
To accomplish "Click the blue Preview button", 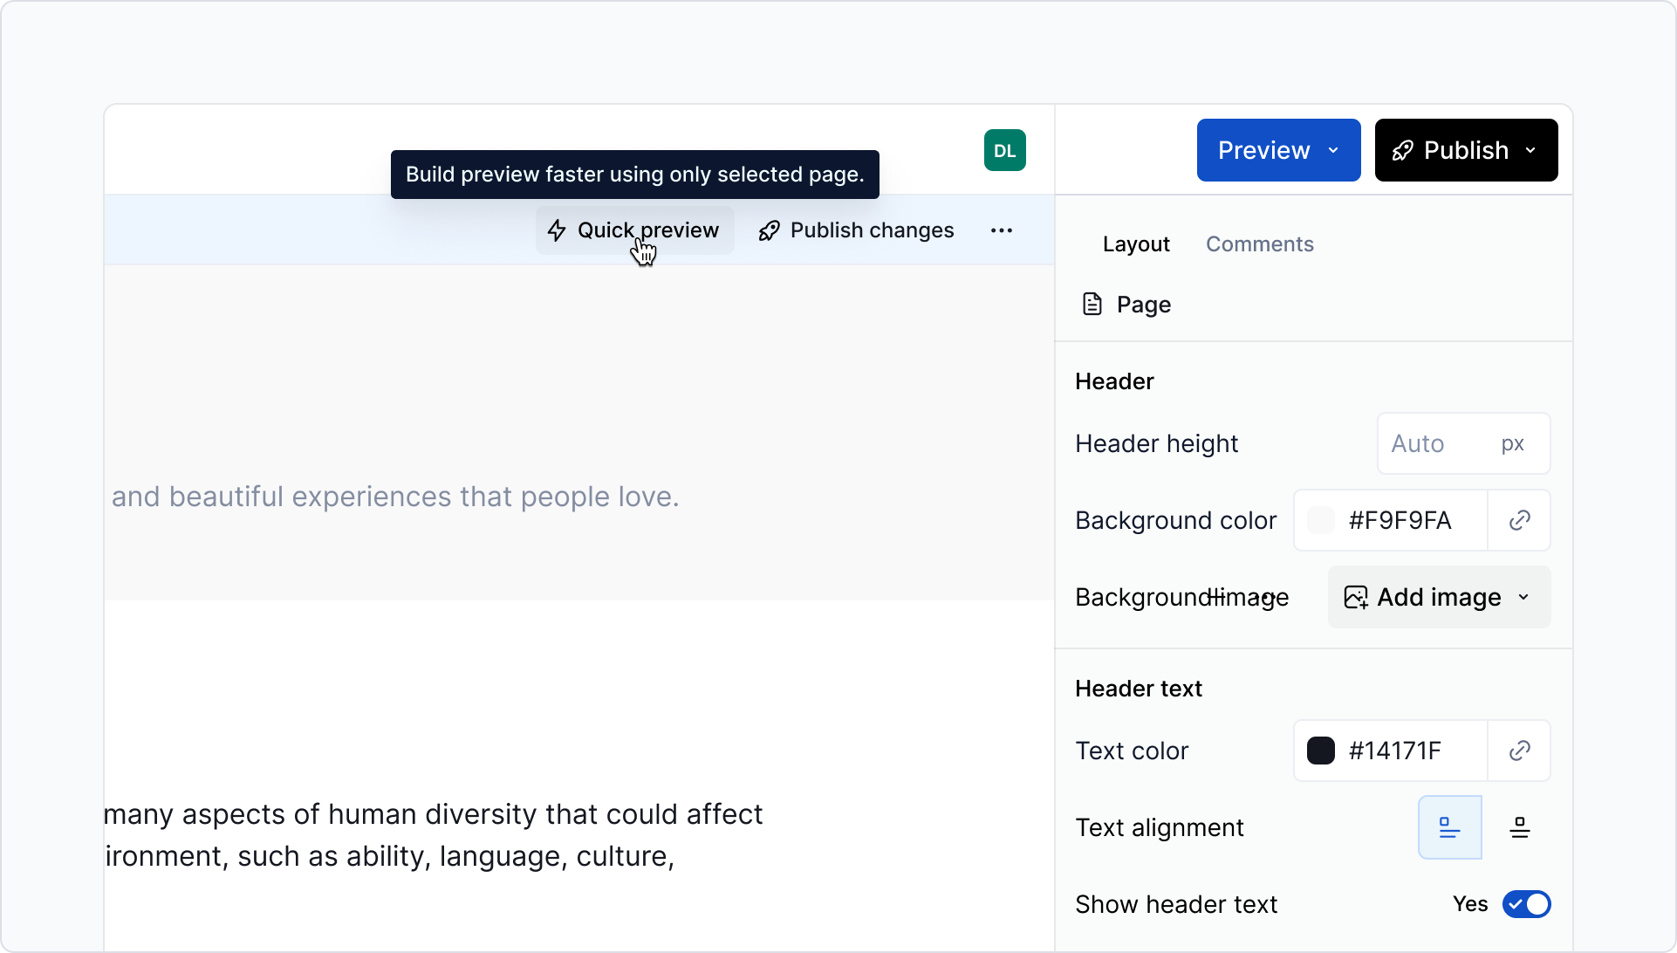I will [1263, 150].
